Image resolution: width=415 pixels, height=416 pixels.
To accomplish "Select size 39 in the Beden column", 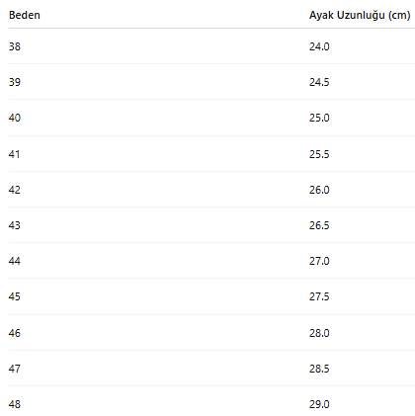I will click(x=15, y=82).
